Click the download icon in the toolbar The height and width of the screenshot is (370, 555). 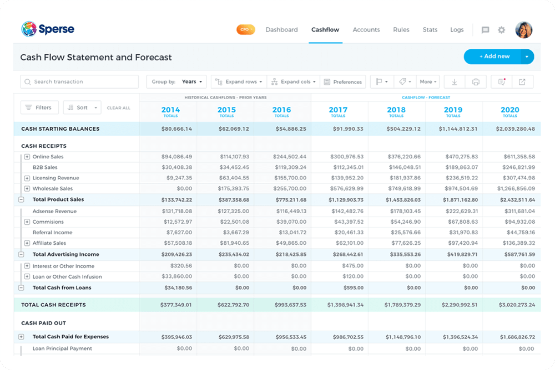455,82
